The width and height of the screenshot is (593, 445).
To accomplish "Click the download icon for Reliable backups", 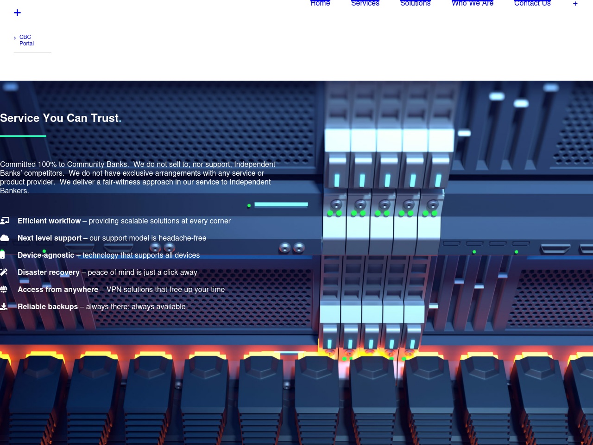I will (x=4, y=306).
